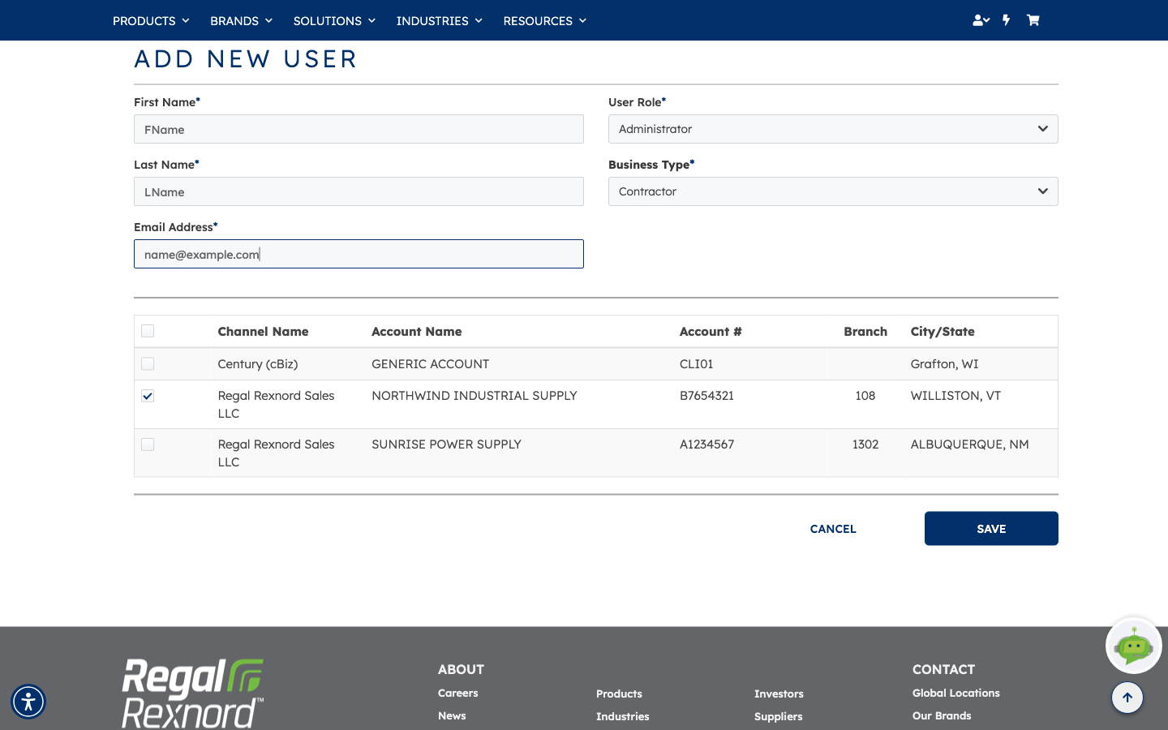Viewport: 1168px width, 730px height.
Task: Go to the Investors footer link
Action: pos(779,693)
